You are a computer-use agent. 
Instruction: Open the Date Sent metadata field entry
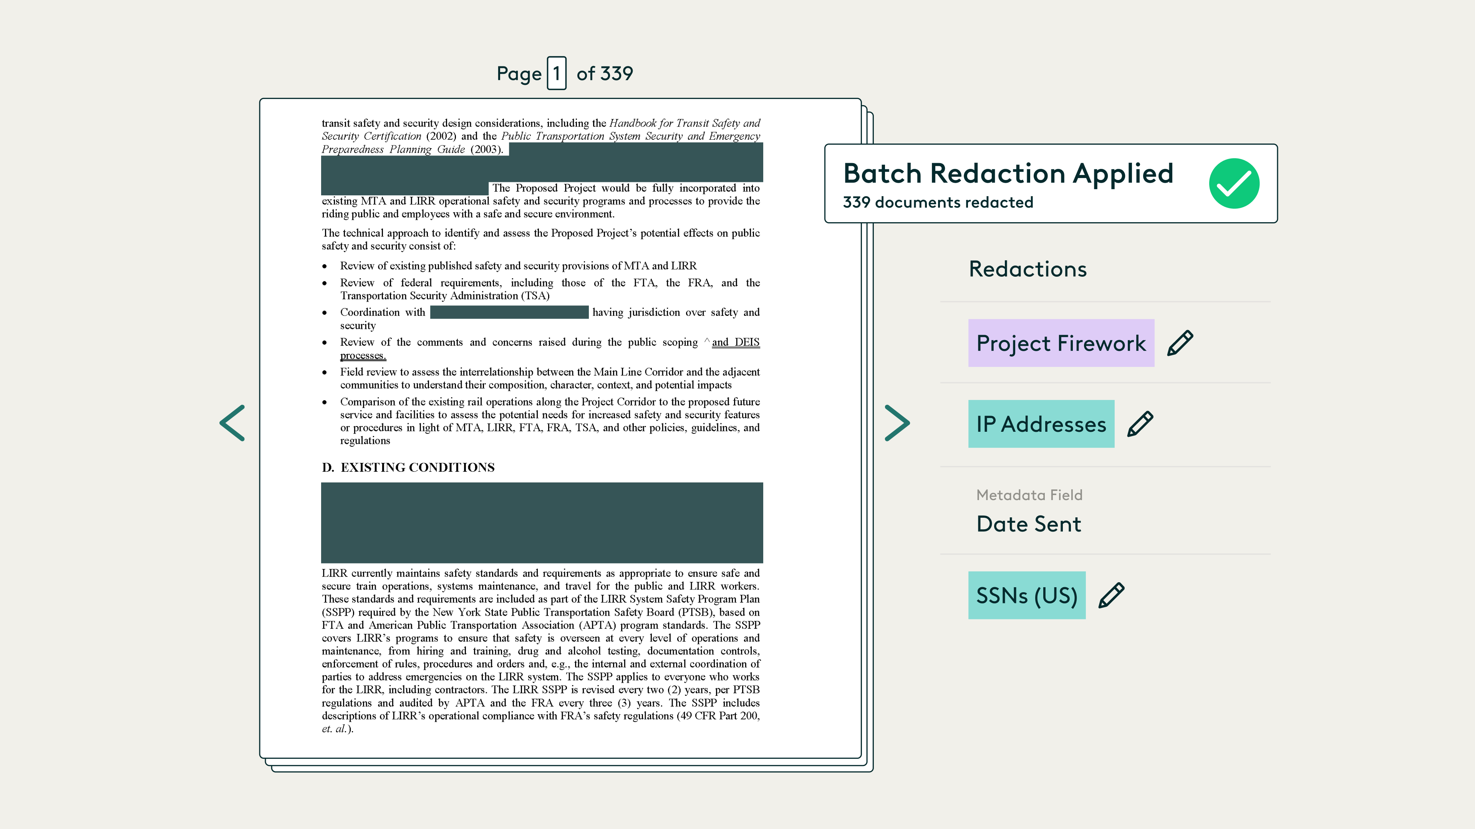[1028, 523]
